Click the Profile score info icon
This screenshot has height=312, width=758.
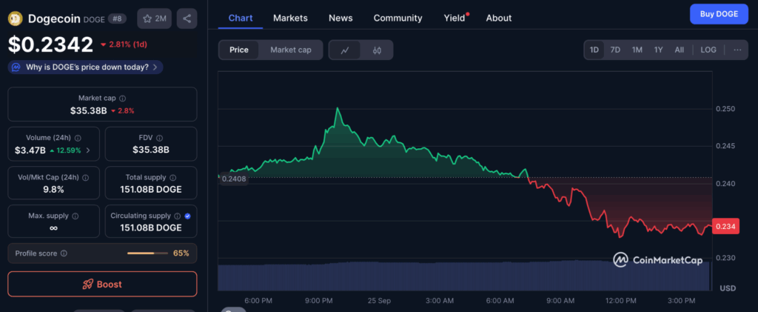pyautogui.click(x=64, y=253)
